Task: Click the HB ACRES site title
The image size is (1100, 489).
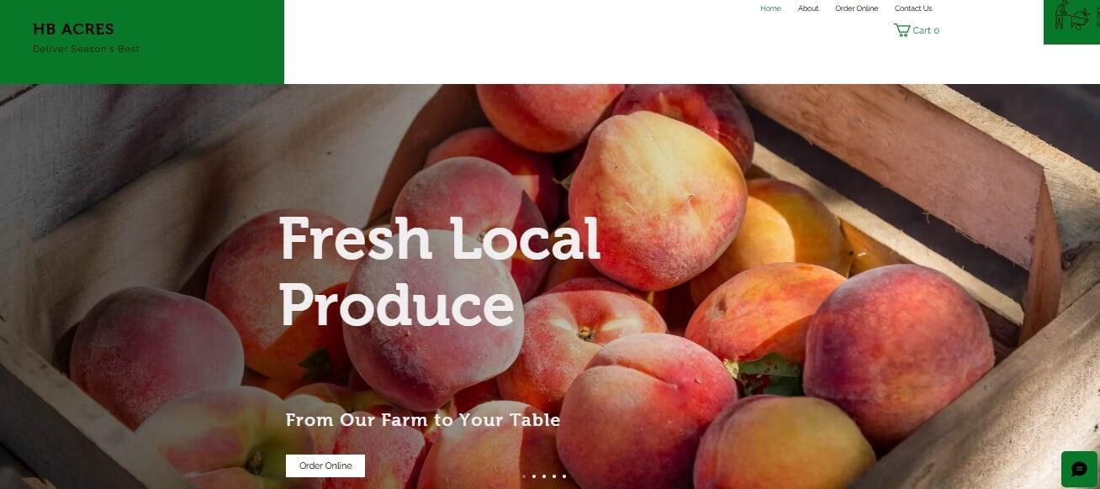Action: [73, 29]
